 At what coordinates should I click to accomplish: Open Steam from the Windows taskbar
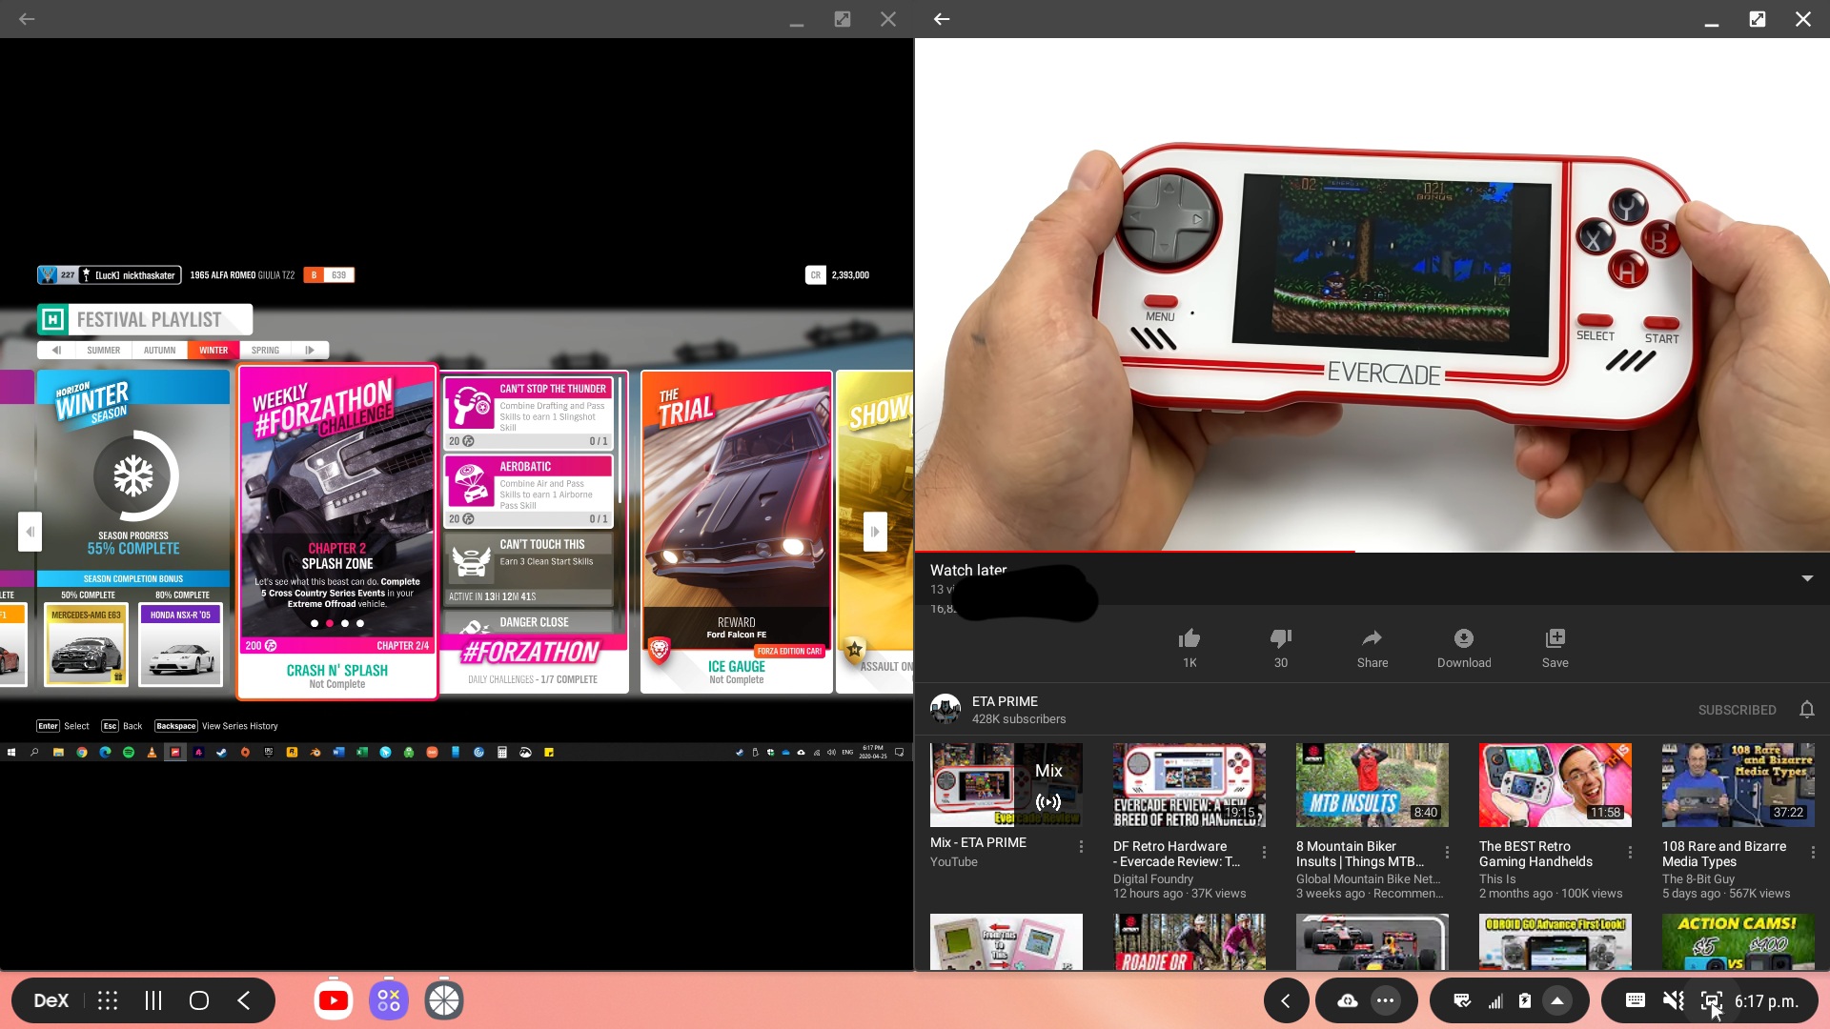221,752
